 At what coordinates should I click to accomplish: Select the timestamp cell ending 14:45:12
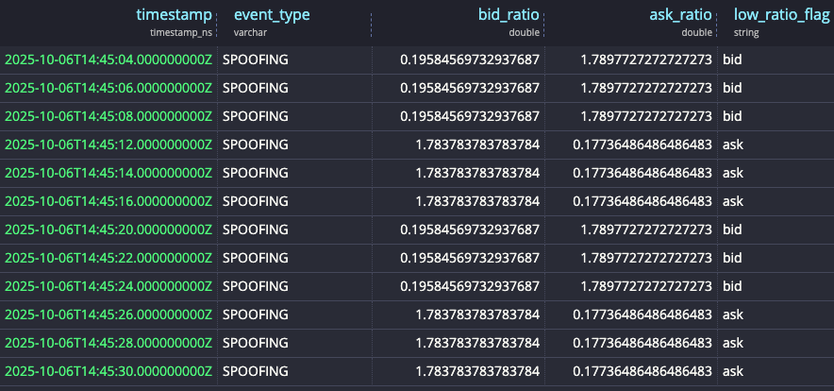[x=109, y=144]
